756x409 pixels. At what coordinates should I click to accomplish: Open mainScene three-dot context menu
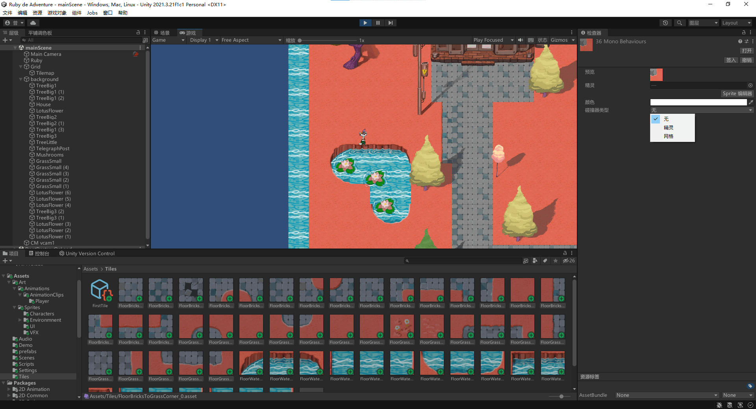click(x=140, y=48)
